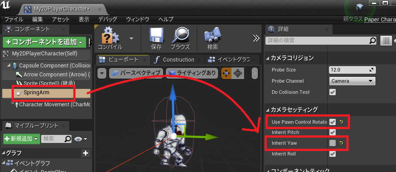Switch to the ビューポート tab
Screen dimensions: 396x172
click(x=123, y=59)
